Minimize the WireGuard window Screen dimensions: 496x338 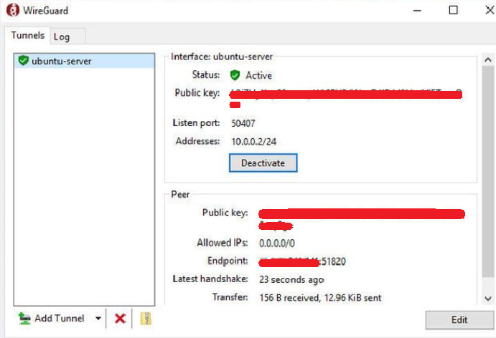417,11
